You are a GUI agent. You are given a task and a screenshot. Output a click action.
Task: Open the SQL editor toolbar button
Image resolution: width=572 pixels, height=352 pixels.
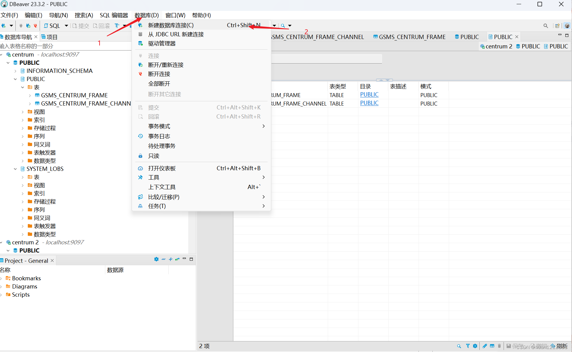click(52, 26)
